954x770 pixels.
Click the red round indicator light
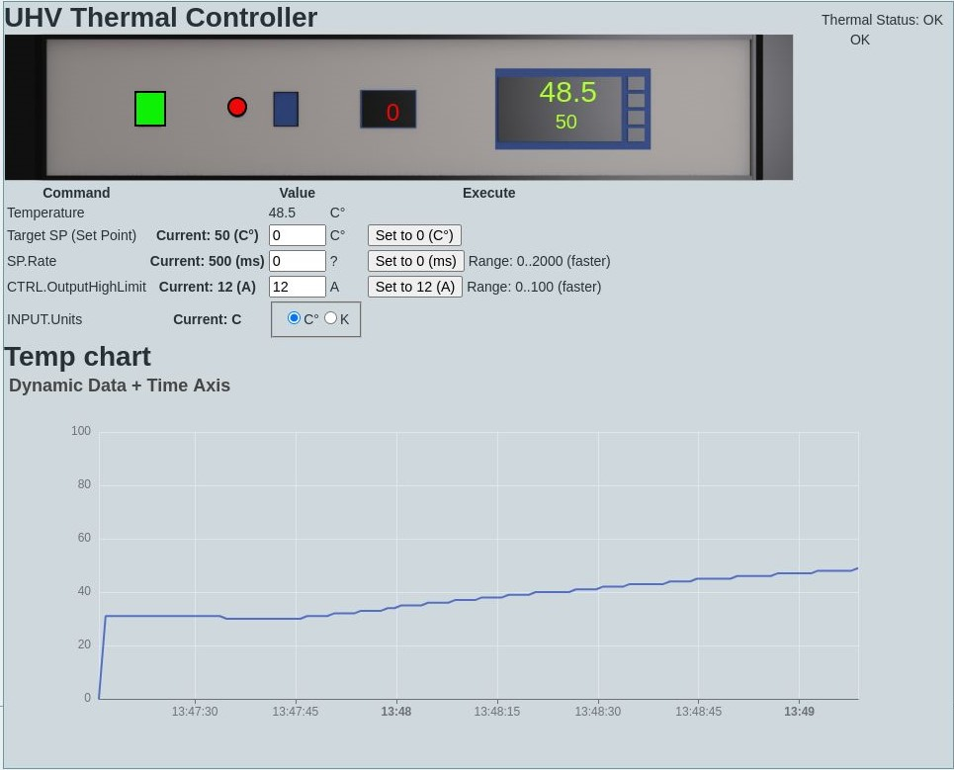(x=237, y=107)
